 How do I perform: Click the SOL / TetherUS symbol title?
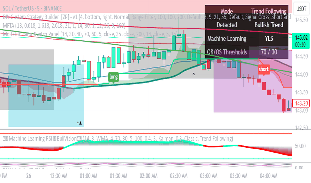(x=32, y=9)
